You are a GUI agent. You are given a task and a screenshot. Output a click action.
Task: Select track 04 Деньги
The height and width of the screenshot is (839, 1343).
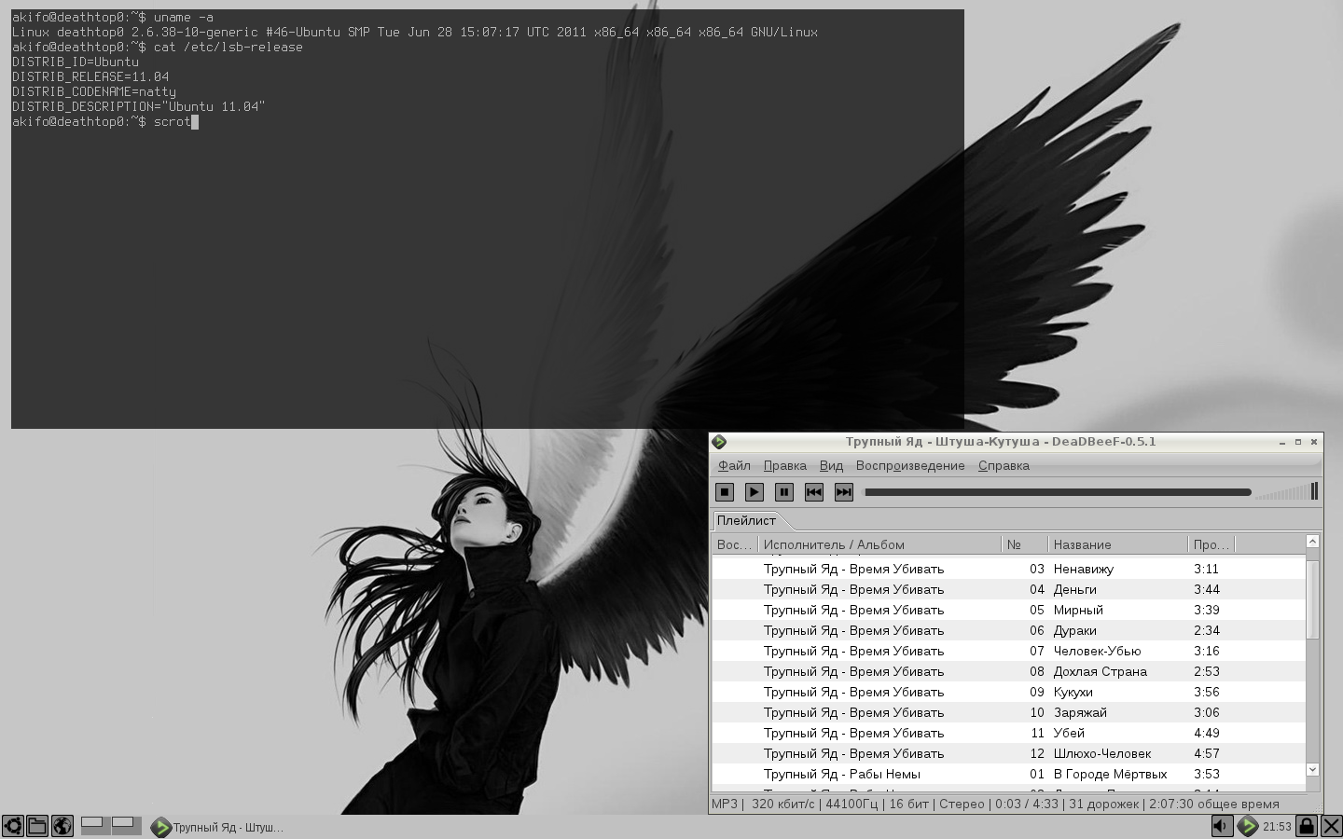[x=1009, y=589]
